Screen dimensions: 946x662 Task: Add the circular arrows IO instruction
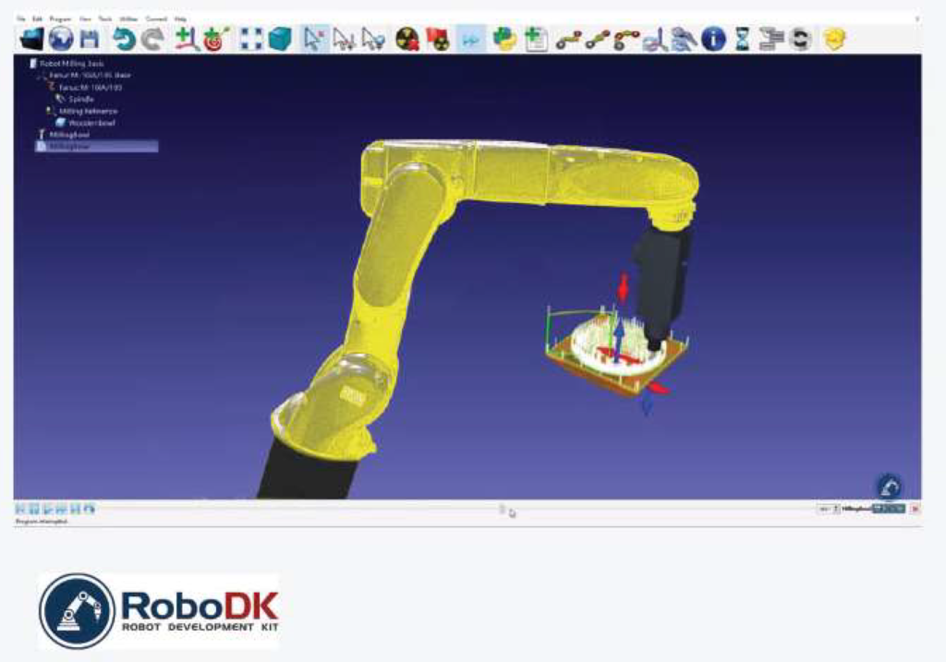(x=801, y=40)
